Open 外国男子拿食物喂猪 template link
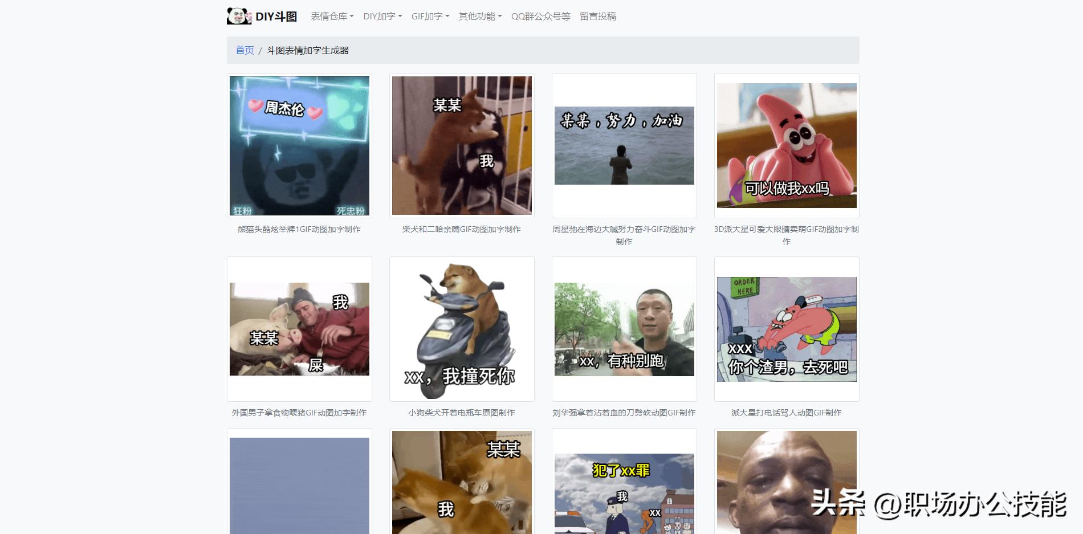1083x534 pixels. [x=299, y=413]
